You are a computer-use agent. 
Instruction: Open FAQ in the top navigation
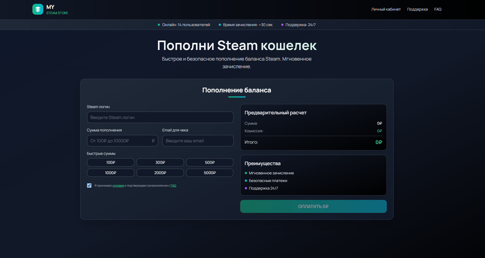[x=438, y=9]
